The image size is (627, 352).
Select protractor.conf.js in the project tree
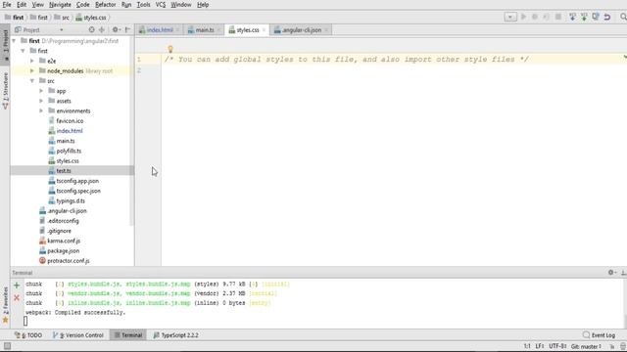(68, 261)
